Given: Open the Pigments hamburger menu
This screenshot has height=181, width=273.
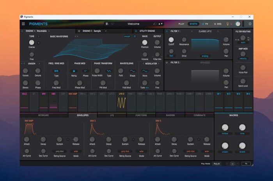Looking at the screenshot, I should [x=23, y=24].
